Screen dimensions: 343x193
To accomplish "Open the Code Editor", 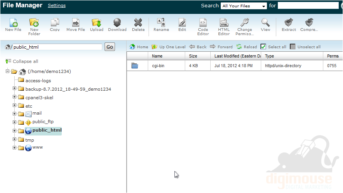I will coord(203,27).
